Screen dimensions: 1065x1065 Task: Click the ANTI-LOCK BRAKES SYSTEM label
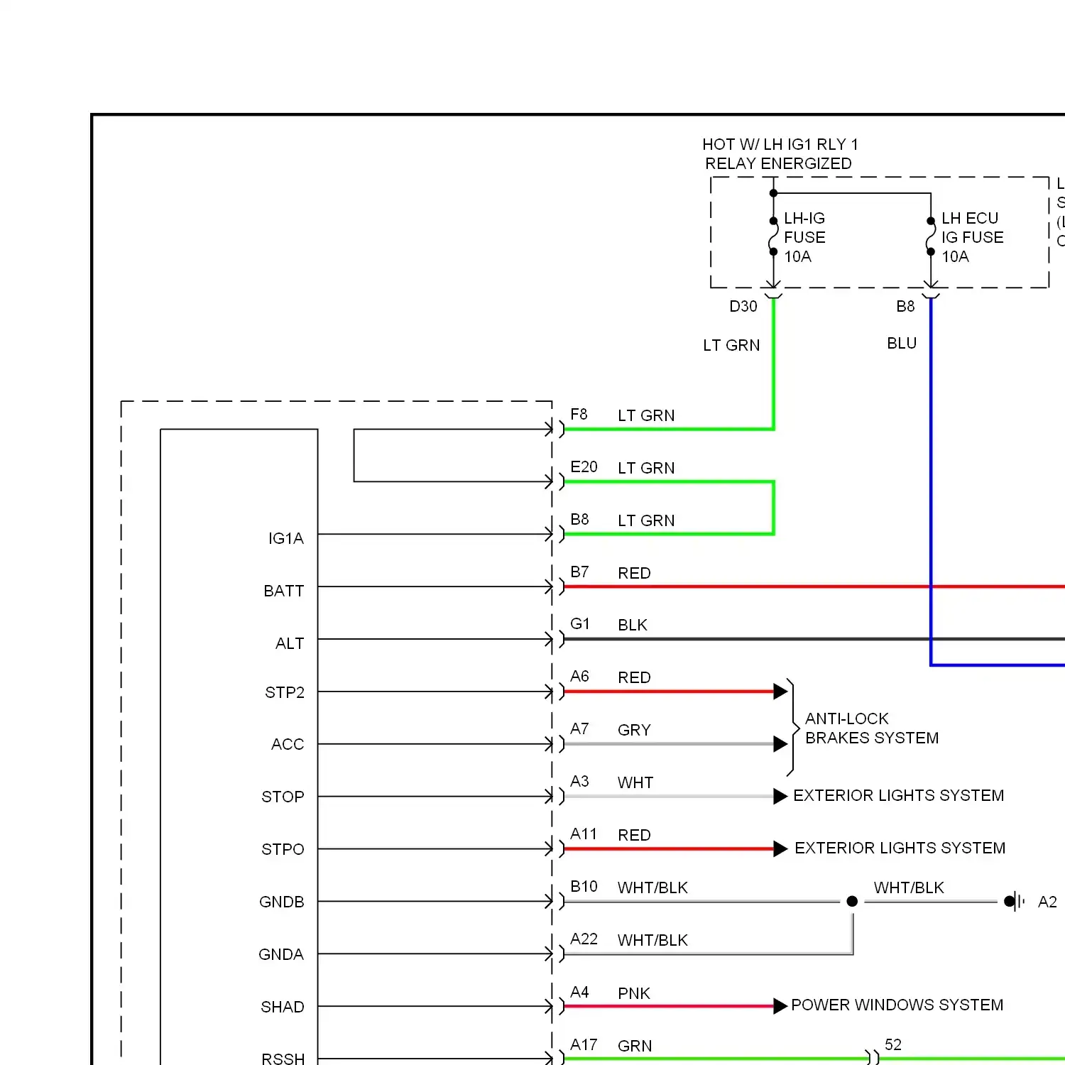click(872, 728)
